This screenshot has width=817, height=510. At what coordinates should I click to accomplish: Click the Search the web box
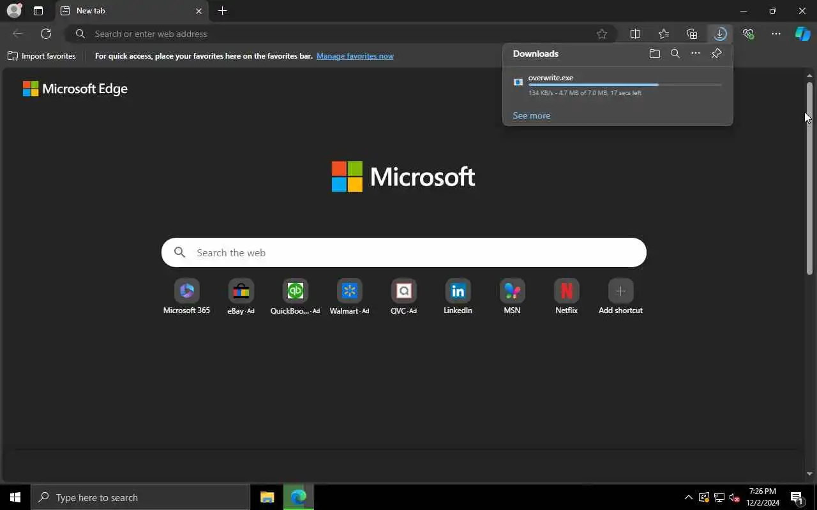404,252
